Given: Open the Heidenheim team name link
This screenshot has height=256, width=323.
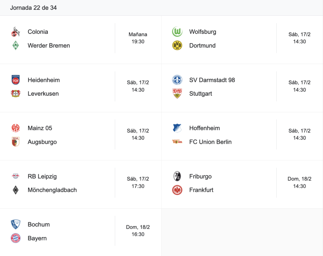Looking at the screenshot, I should pos(44,80).
